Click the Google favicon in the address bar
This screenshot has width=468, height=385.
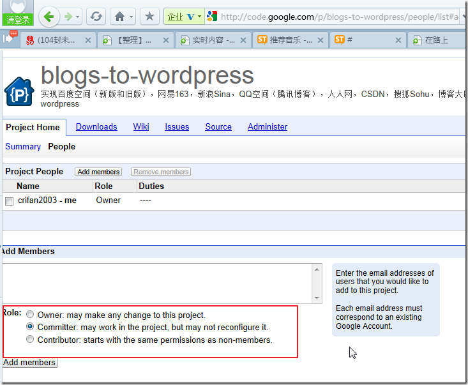212,17
